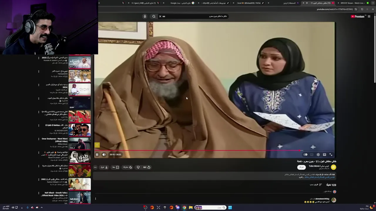Open the player settings gear
376x211 pixels.
318,154
